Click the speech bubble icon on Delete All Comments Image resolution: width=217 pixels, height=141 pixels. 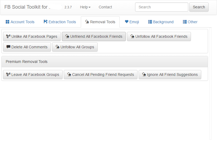8,47
